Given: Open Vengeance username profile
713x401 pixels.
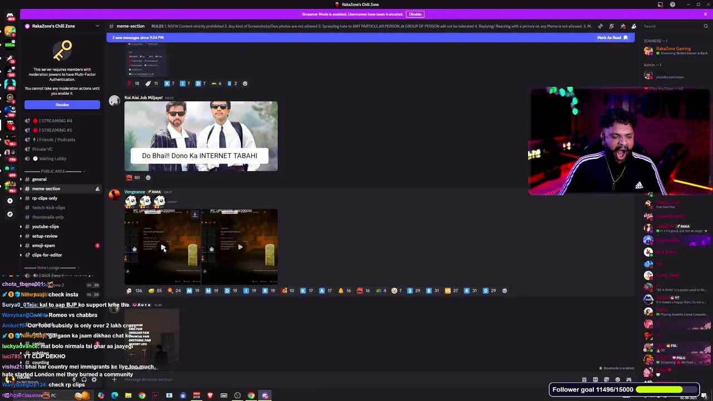Looking at the screenshot, I should pyautogui.click(x=135, y=192).
